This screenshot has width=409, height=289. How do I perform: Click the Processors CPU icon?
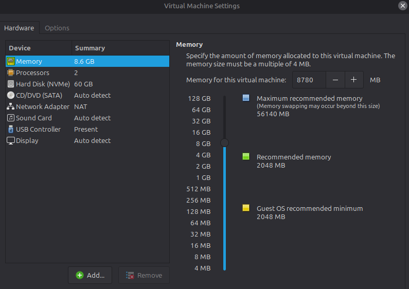click(11, 73)
